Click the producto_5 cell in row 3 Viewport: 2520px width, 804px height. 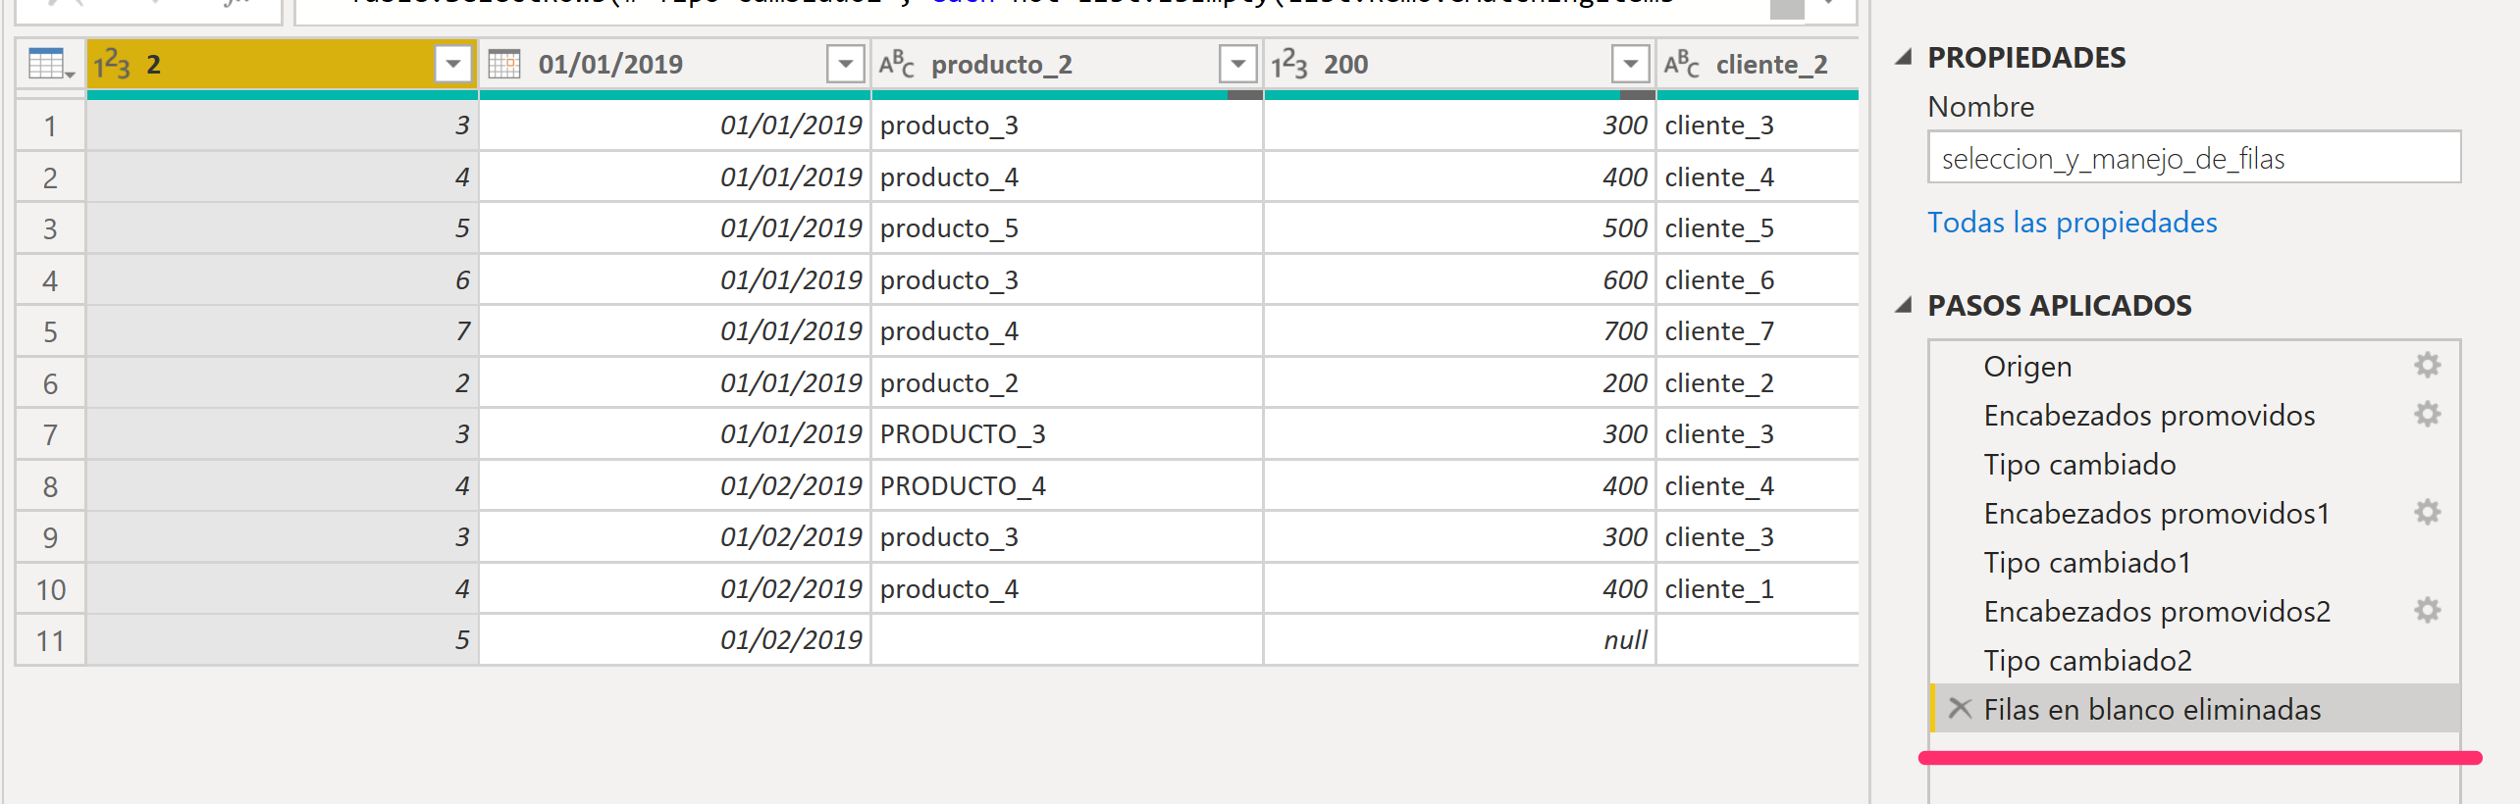(x=1068, y=228)
